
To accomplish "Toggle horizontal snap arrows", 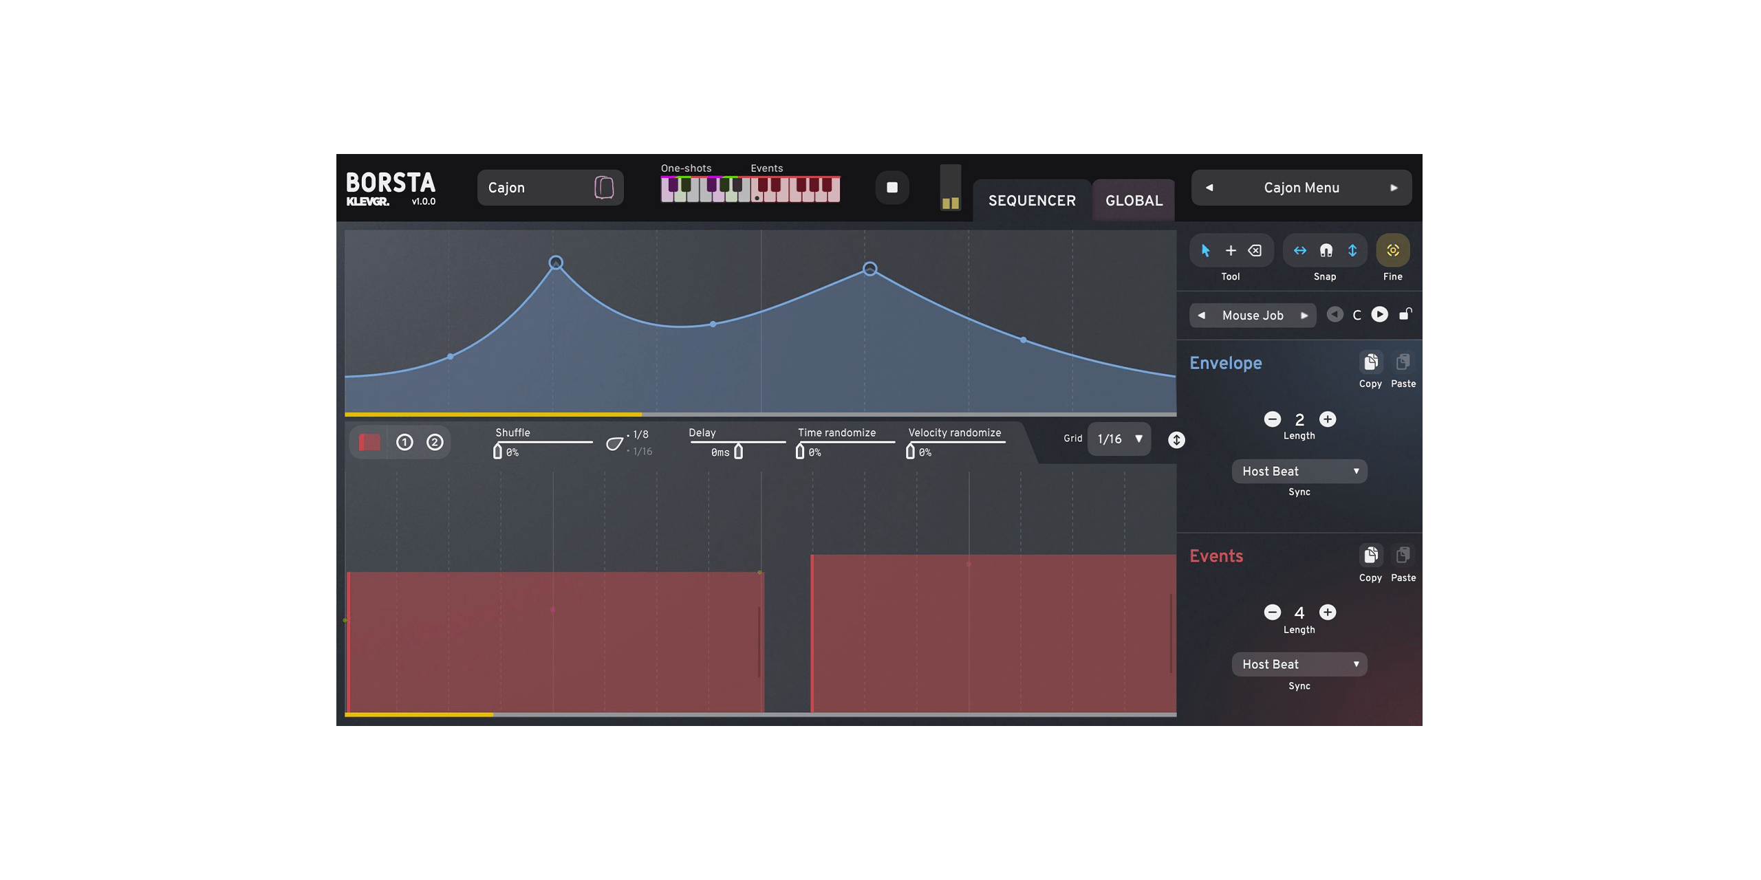I will tap(1299, 251).
